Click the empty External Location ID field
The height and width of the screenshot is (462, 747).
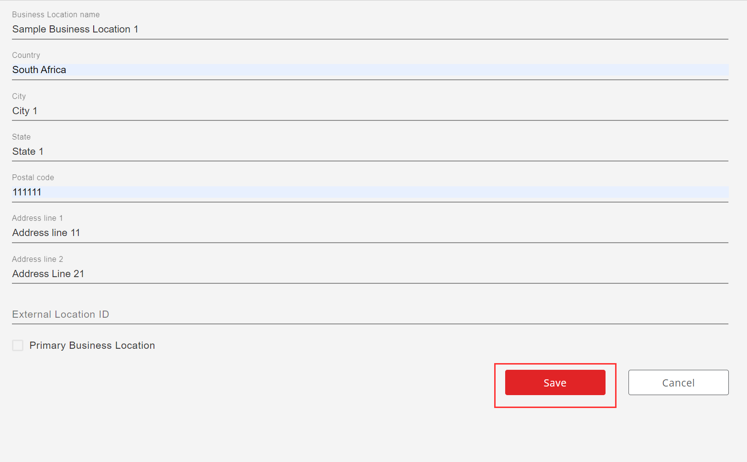tap(370, 314)
